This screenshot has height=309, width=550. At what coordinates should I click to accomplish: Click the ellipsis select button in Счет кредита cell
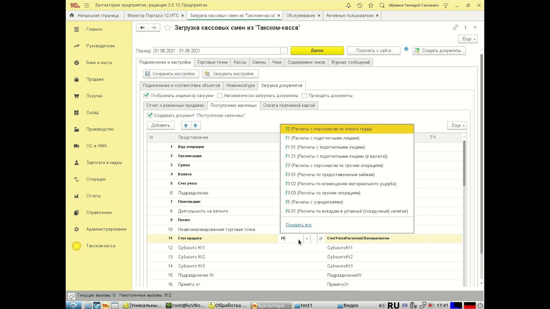(x=314, y=239)
